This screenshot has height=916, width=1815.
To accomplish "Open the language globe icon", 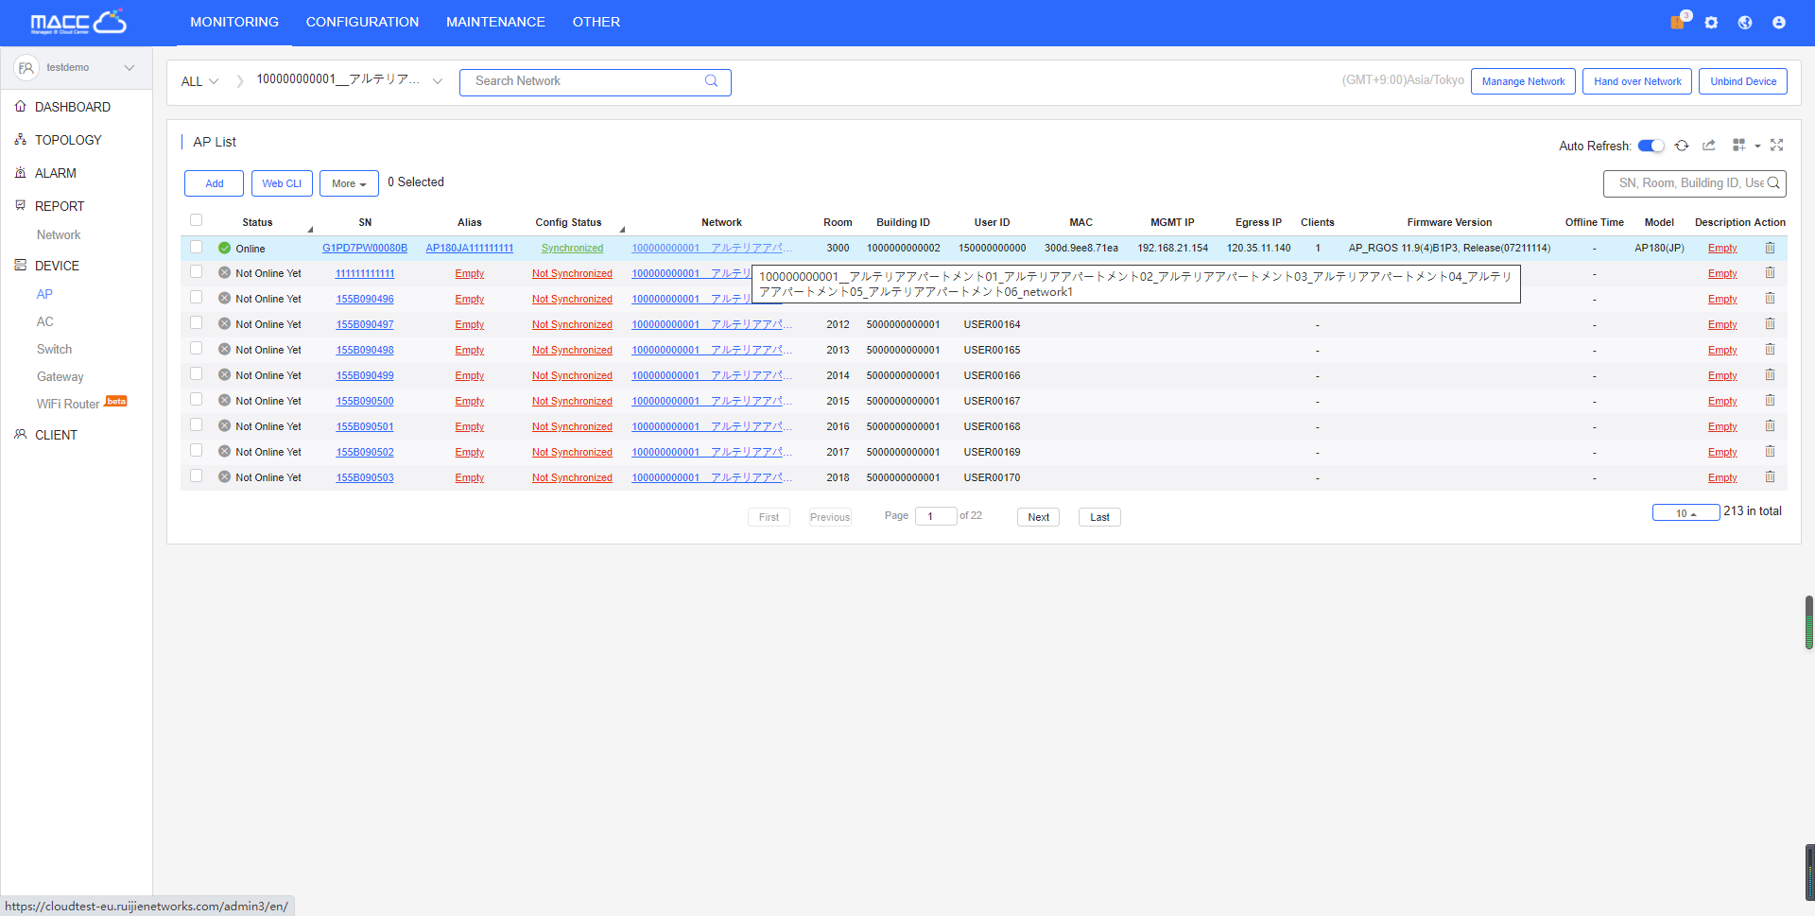I will pos(1745,22).
